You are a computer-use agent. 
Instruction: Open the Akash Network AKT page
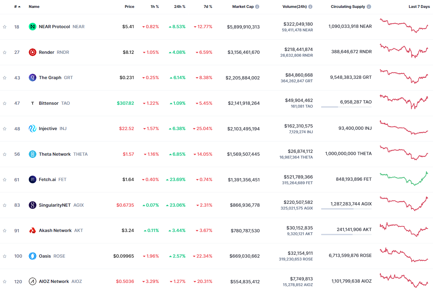click(x=61, y=230)
